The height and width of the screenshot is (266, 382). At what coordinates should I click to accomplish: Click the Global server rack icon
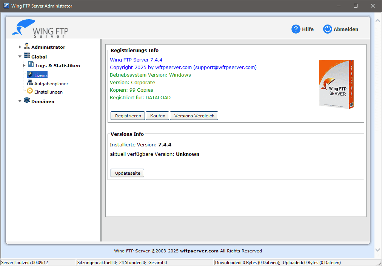[x=27, y=56]
